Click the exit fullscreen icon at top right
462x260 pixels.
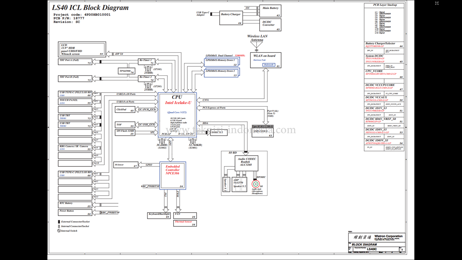tap(437, 3)
